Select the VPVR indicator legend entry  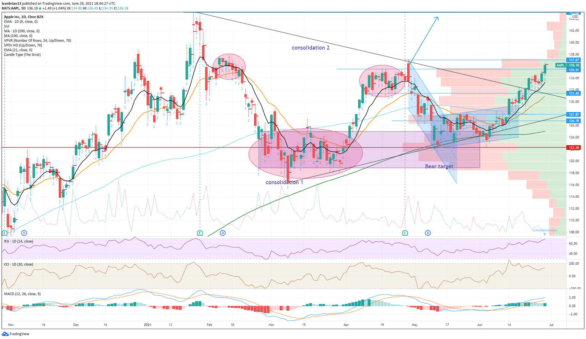coord(37,40)
